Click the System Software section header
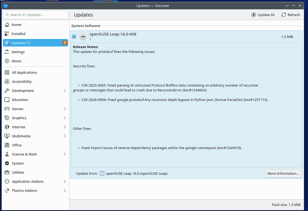 (x=86, y=26)
